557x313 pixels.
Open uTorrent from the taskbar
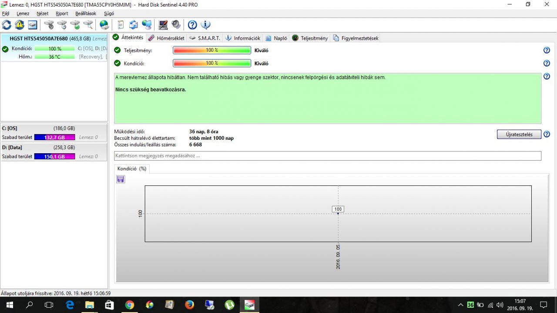tap(229, 305)
